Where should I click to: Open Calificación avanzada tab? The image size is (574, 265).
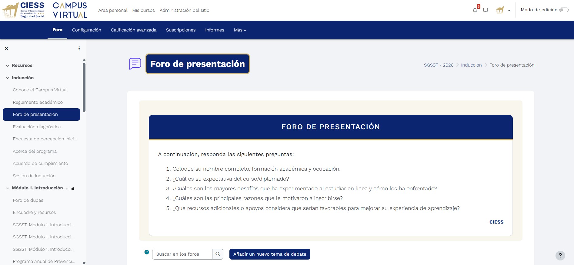[x=133, y=30]
